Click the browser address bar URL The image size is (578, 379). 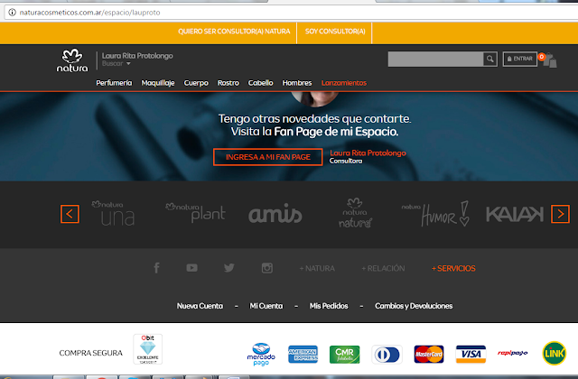pyautogui.click(x=90, y=13)
